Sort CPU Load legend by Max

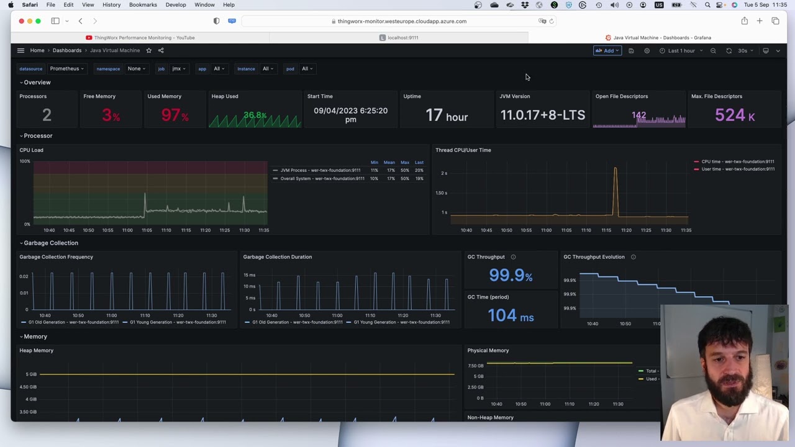pyautogui.click(x=405, y=163)
